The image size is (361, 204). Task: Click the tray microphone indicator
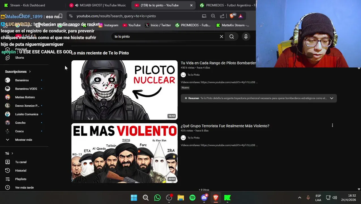[308, 198]
